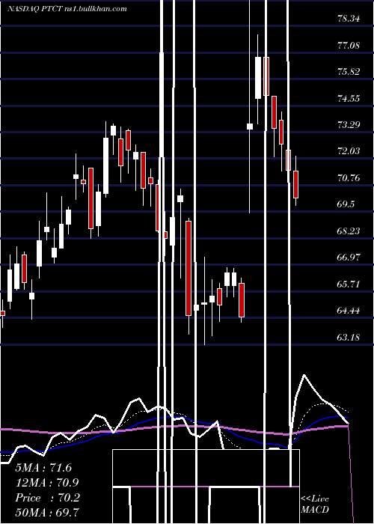Select the 64.44 price axis label
Screen dimensions: 374x524
click(x=349, y=311)
